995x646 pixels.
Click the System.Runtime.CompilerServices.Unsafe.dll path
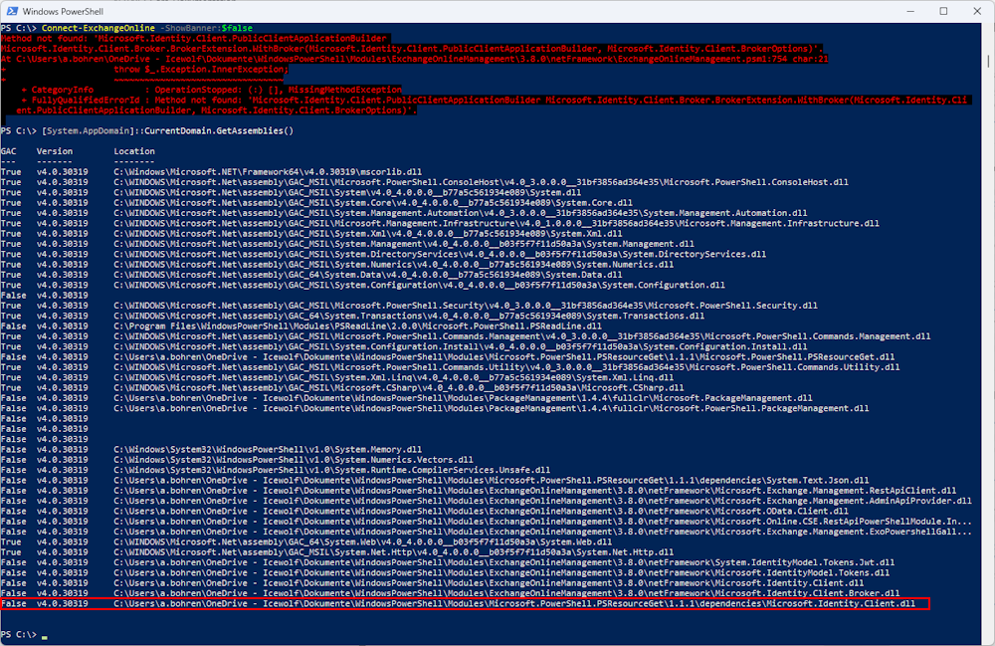pos(332,470)
